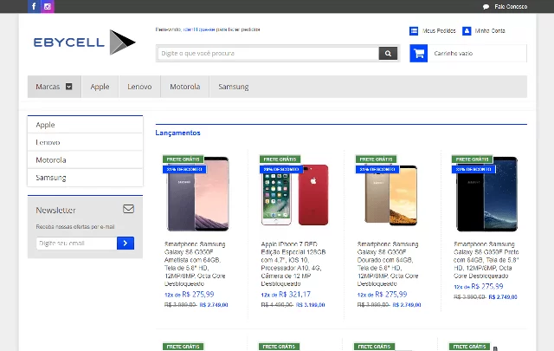This screenshot has height=351, width=554.
Task: Click the 12x de R$ 321,17 price
Action: click(x=286, y=295)
